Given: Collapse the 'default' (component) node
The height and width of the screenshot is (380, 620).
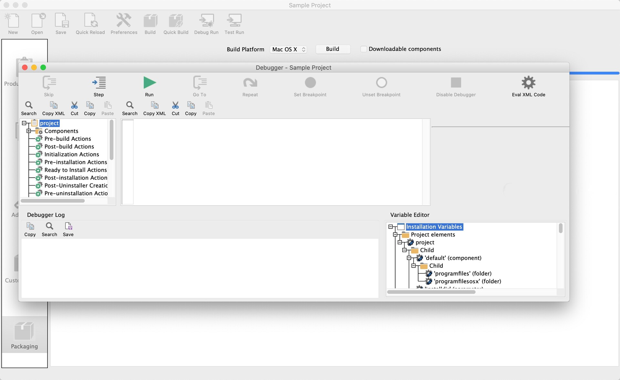Looking at the screenshot, I should point(409,258).
